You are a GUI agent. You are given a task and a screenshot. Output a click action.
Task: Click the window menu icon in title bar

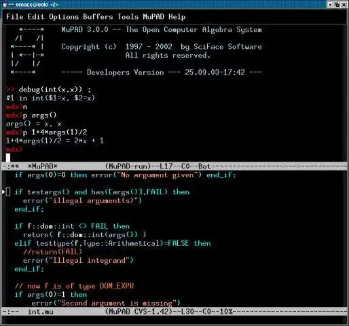[5, 4]
